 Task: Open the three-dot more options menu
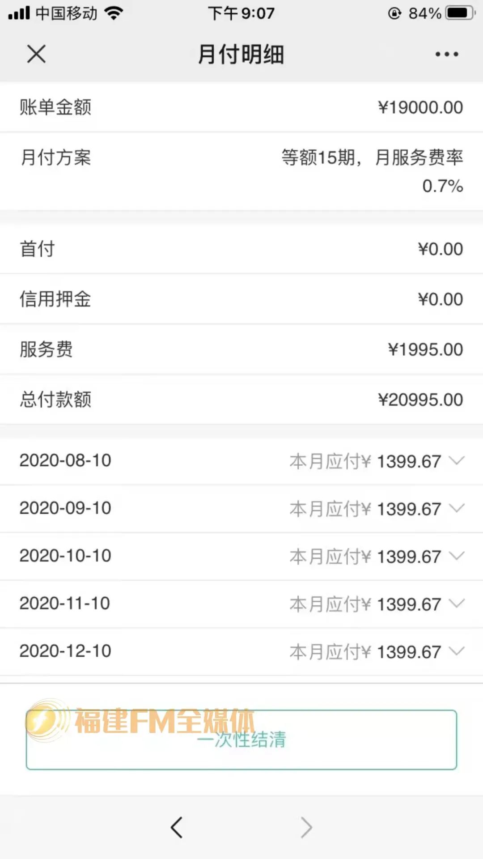(x=446, y=54)
